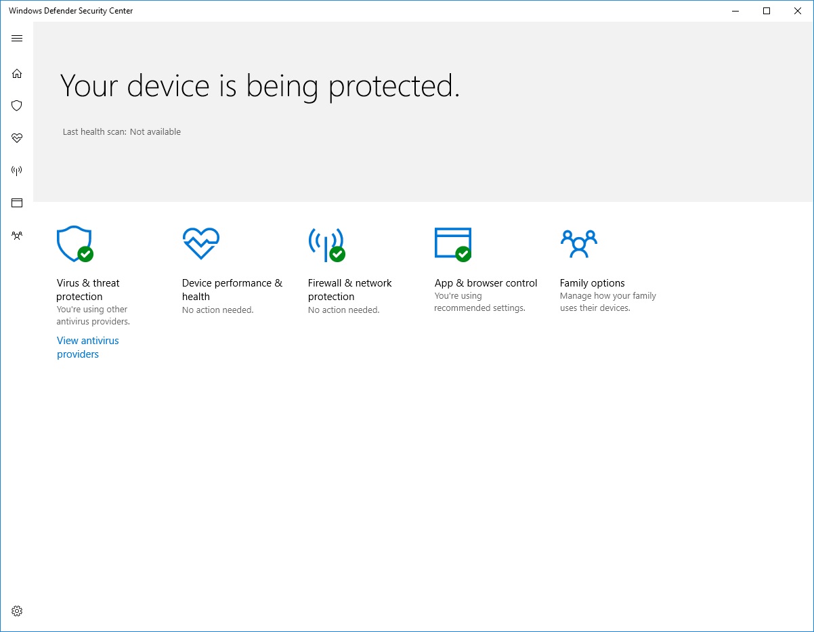Open the App & browser control title
Screen dimensions: 814x632
[486, 283]
